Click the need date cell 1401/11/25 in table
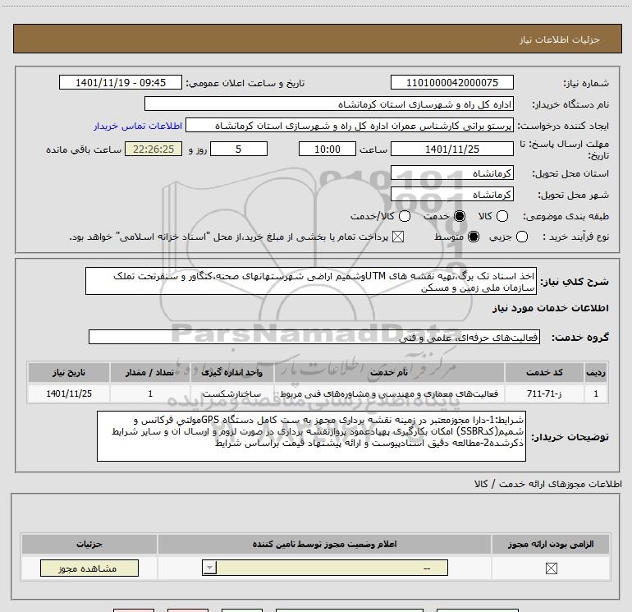The height and width of the screenshot is (612, 632). (x=68, y=393)
